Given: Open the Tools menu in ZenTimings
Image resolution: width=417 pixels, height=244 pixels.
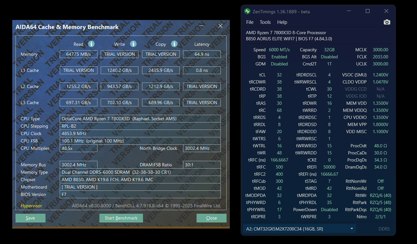Looking at the screenshot, I should [265, 22].
